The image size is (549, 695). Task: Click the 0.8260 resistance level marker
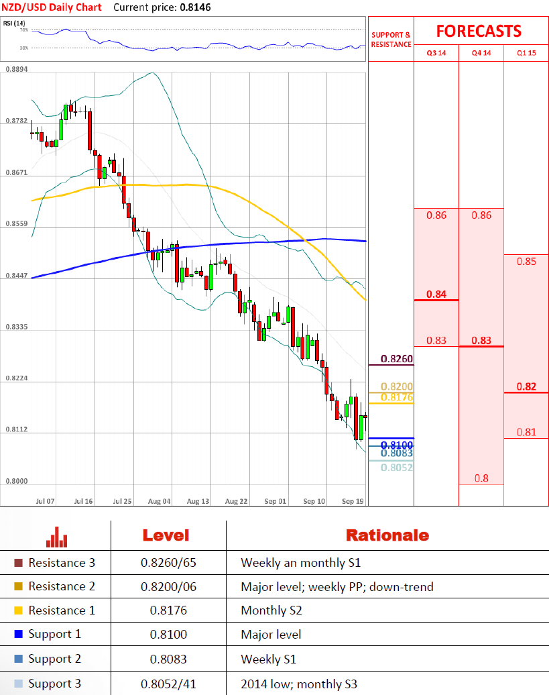(x=397, y=359)
